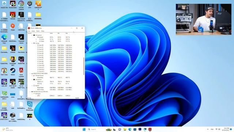Screen dimensions: 234x132
Task: Open the notification center bell icon
Action: pyautogui.click(x=231, y=129)
